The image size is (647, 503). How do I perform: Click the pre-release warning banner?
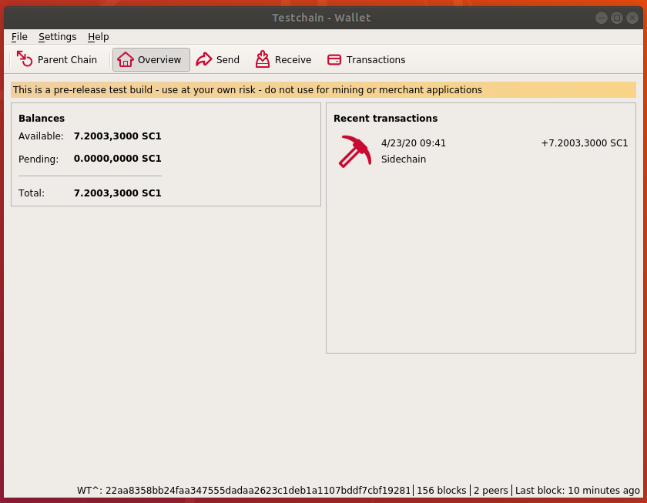(x=323, y=90)
